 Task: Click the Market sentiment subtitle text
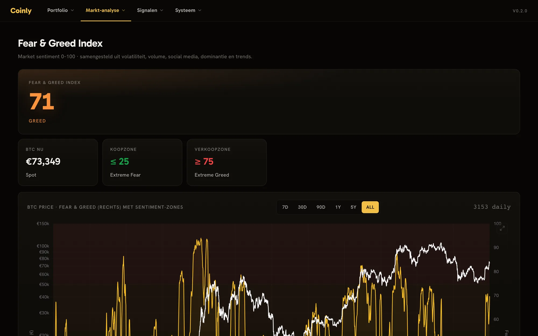pyautogui.click(x=135, y=56)
